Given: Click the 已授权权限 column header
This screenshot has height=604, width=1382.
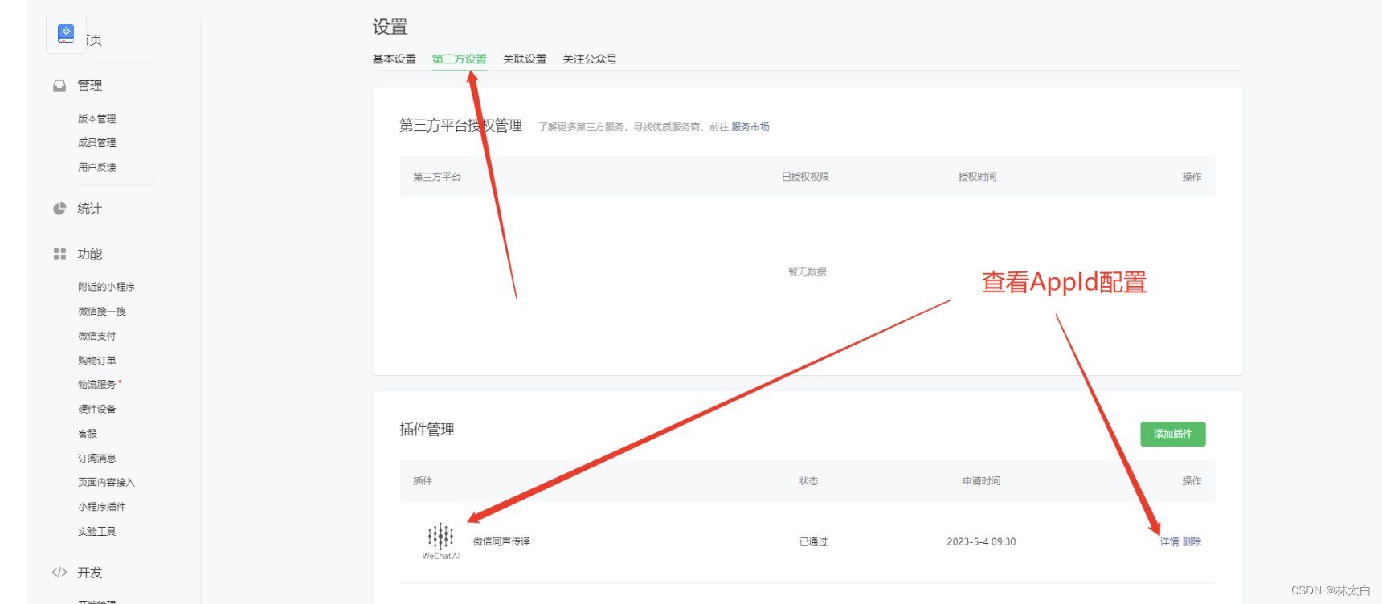Looking at the screenshot, I should 805,177.
